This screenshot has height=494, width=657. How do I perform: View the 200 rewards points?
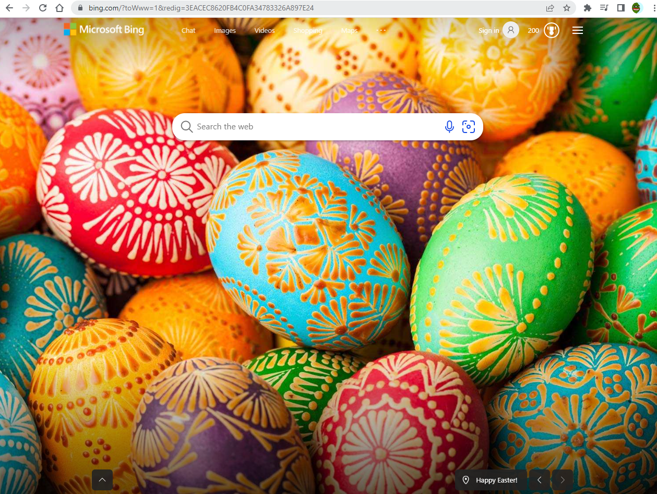[533, 31]
